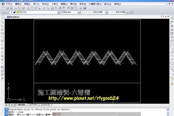174x116 pixels.
Task: Click the jump-to-first layout tab arrow
Action: [6, 105]
